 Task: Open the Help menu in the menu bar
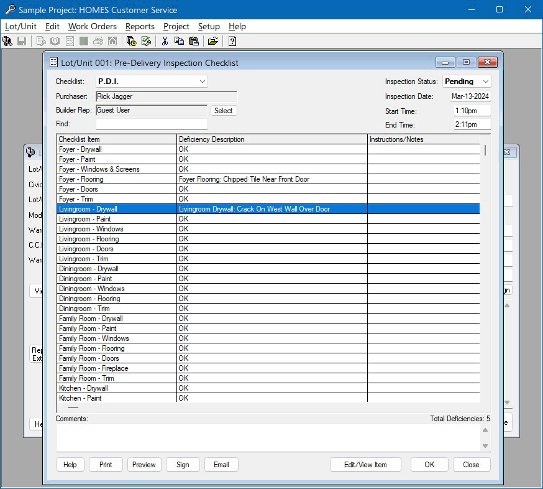tap(237, 26)
